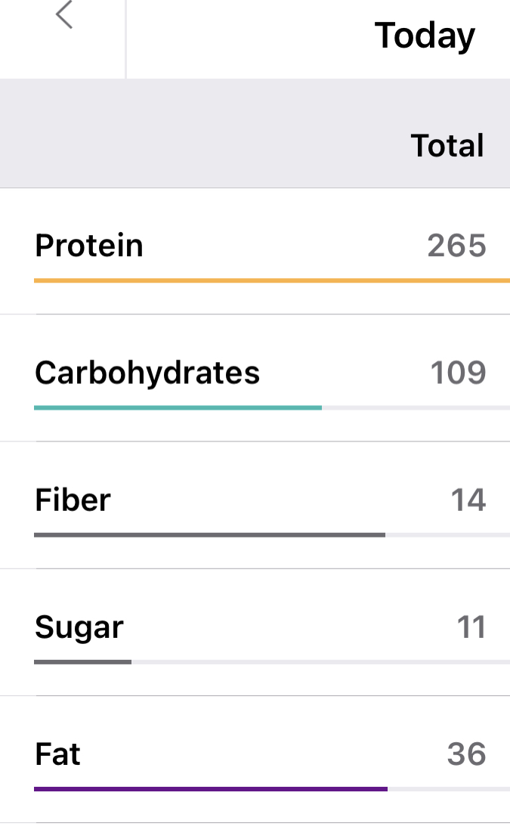The height and width of the screenshot is (839, 510).
Task: Click the filled Fiber progress bar
Action: click(x=209, y=534)
